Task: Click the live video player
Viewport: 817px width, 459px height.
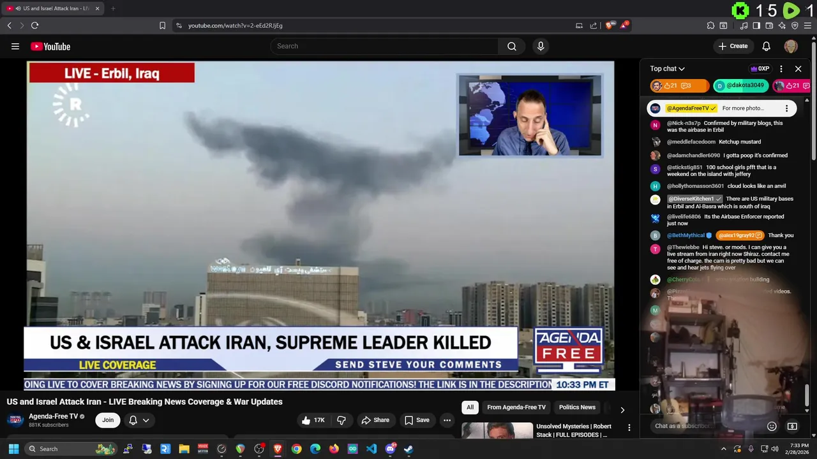Action: pos(320,225)
